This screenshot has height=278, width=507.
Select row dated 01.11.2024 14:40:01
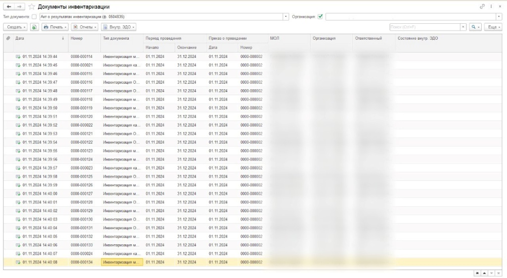[253, 203]
